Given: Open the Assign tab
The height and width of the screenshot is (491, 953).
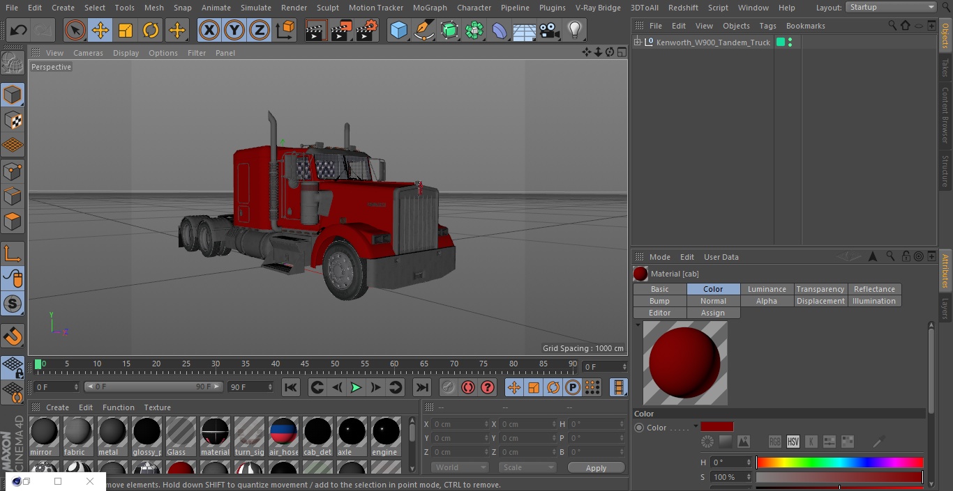Looking at the screenshot, I should pyautogui.click(x=713, y=313).
